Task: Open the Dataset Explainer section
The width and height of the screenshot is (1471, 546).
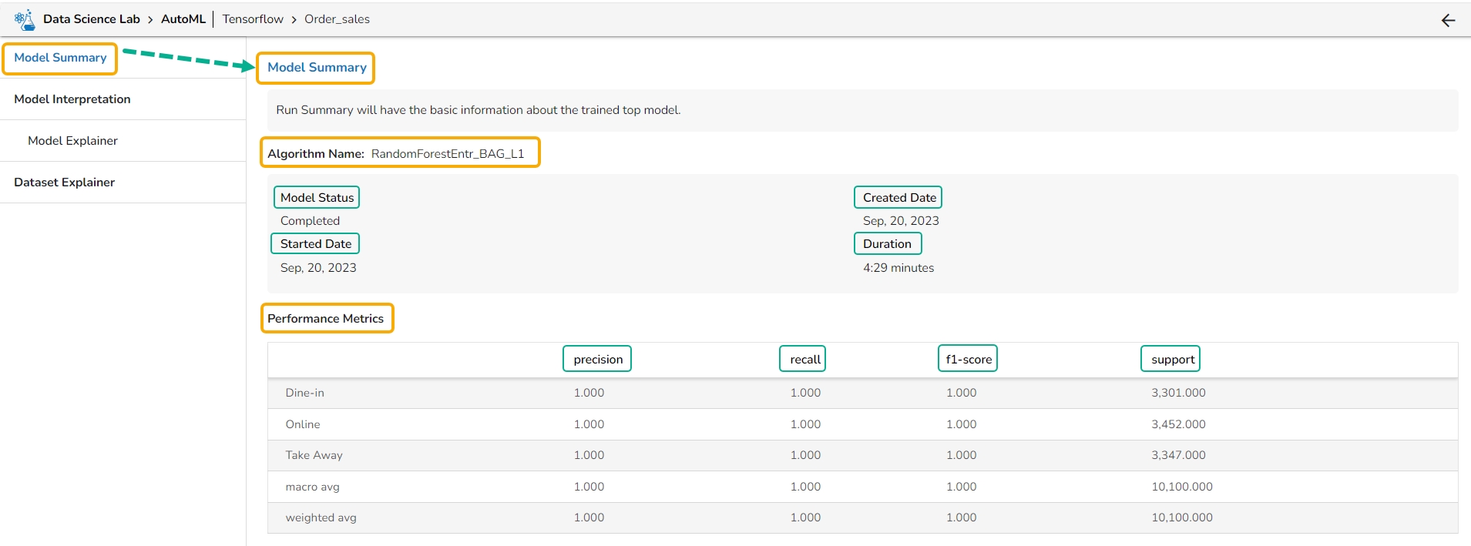Action: (64, 183)
